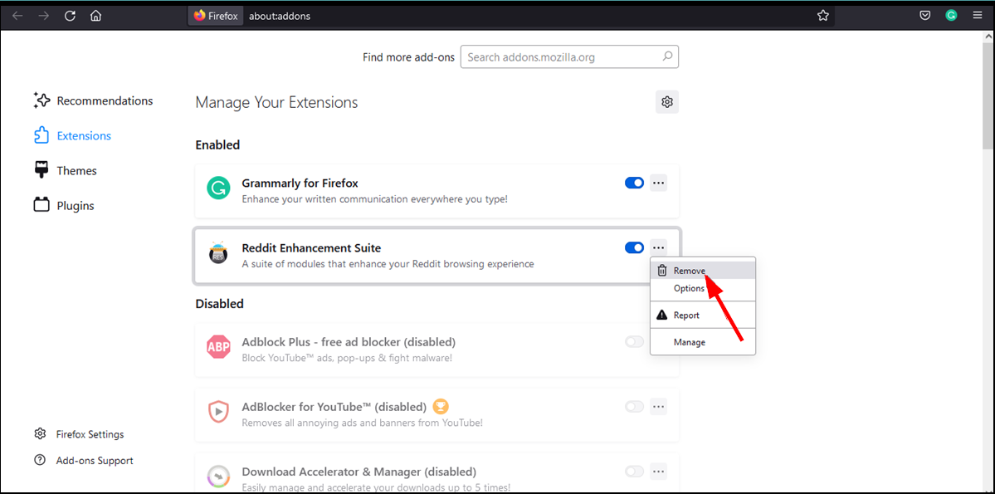Reload the page with the refresh icon
The image size is (995, 494).
[70, 16]
